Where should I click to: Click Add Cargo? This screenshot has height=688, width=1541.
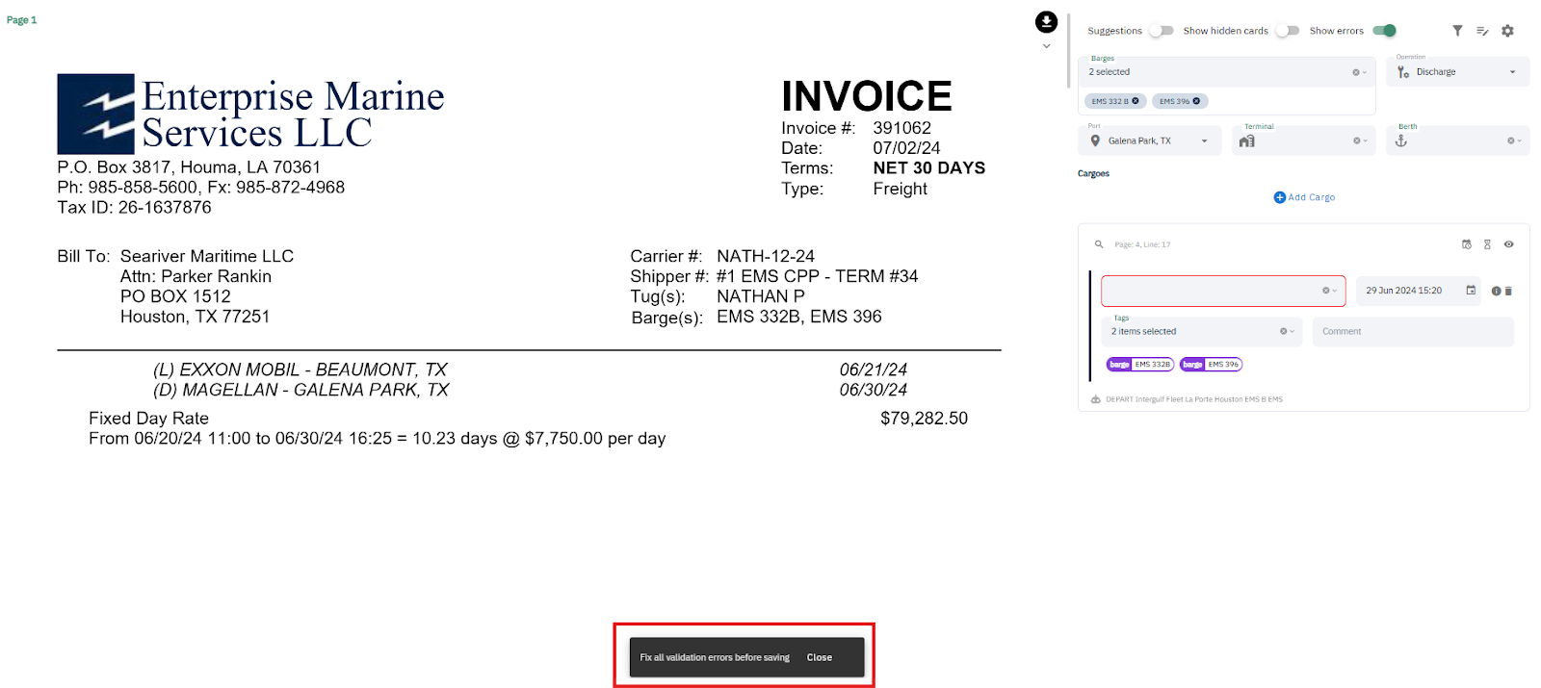[x=1304, y=197]
